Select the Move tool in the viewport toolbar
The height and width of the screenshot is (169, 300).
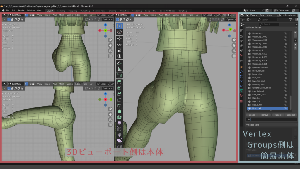[x=120, y=38]
